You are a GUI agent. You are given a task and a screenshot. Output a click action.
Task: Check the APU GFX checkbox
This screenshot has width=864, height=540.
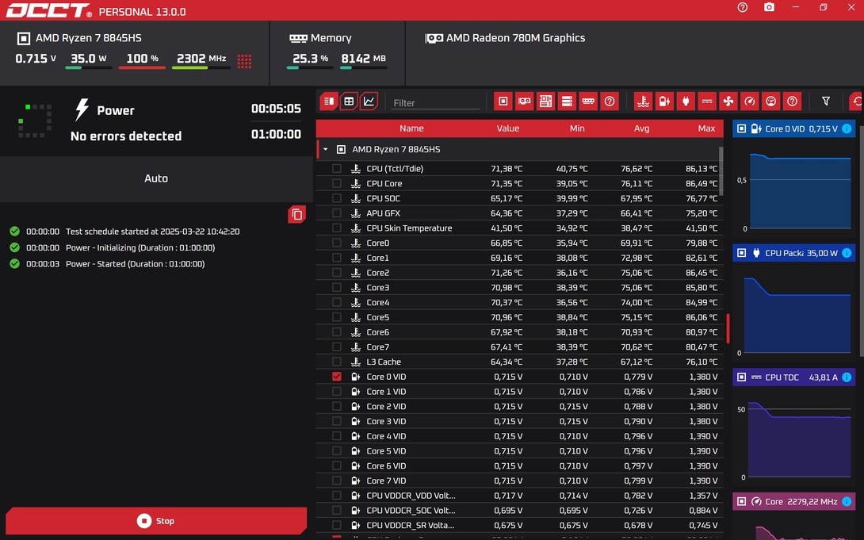point(337,213)
